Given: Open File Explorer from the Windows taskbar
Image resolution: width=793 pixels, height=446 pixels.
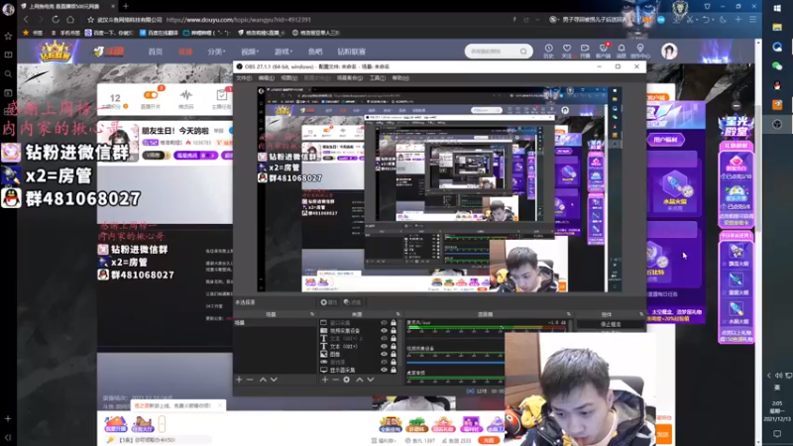Looking at the screenshot, I should tap(777, 28).
